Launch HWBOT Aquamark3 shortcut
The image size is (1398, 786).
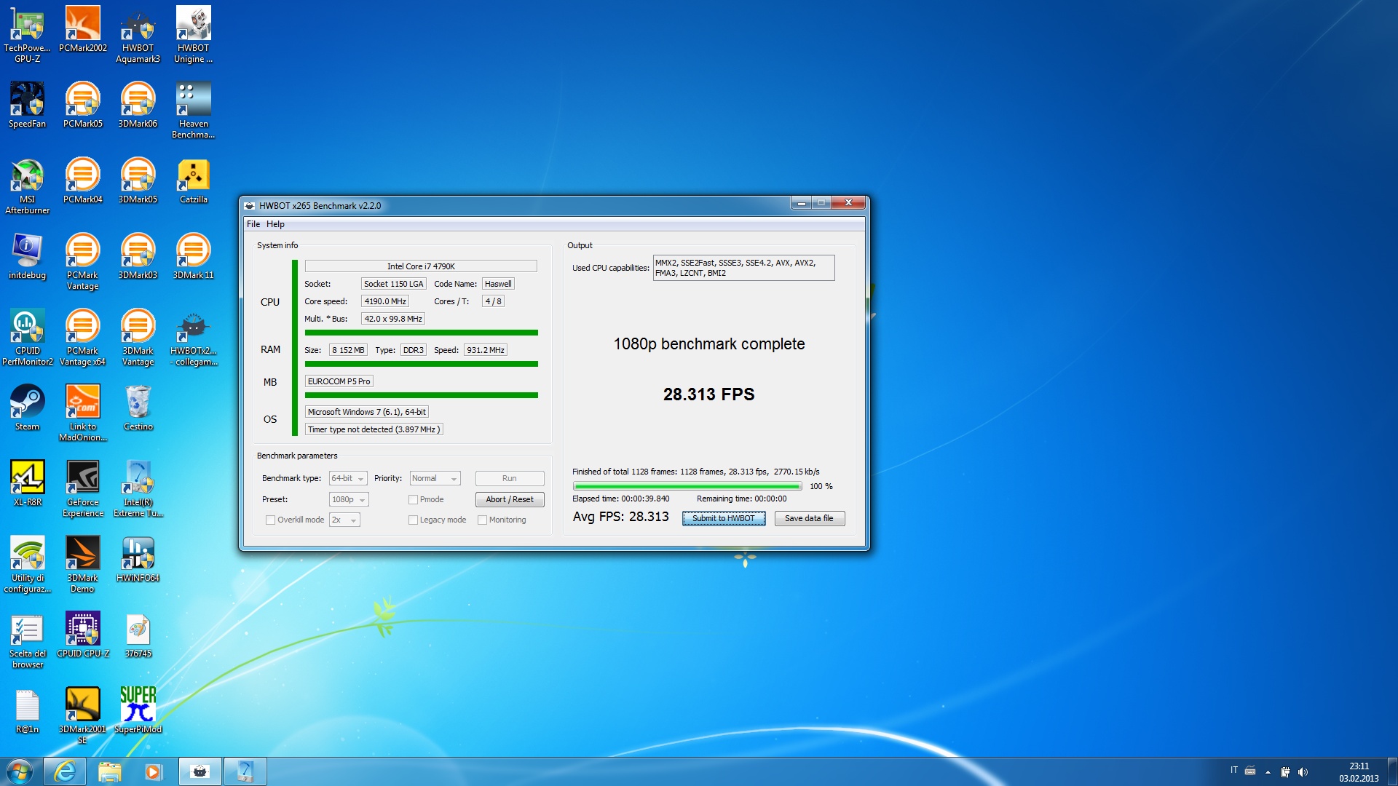(138, 34)
